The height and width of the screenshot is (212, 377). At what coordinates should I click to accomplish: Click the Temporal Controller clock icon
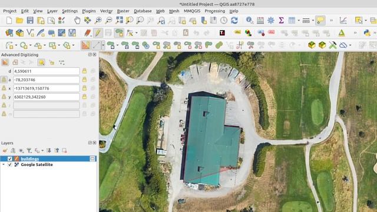(224, 21)
